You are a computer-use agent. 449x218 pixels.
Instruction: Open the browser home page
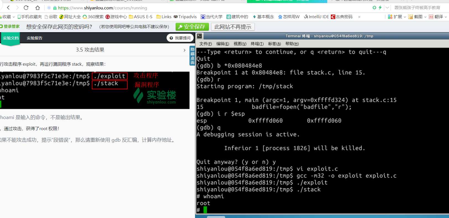pyautogui.click(x=38, y=8)
